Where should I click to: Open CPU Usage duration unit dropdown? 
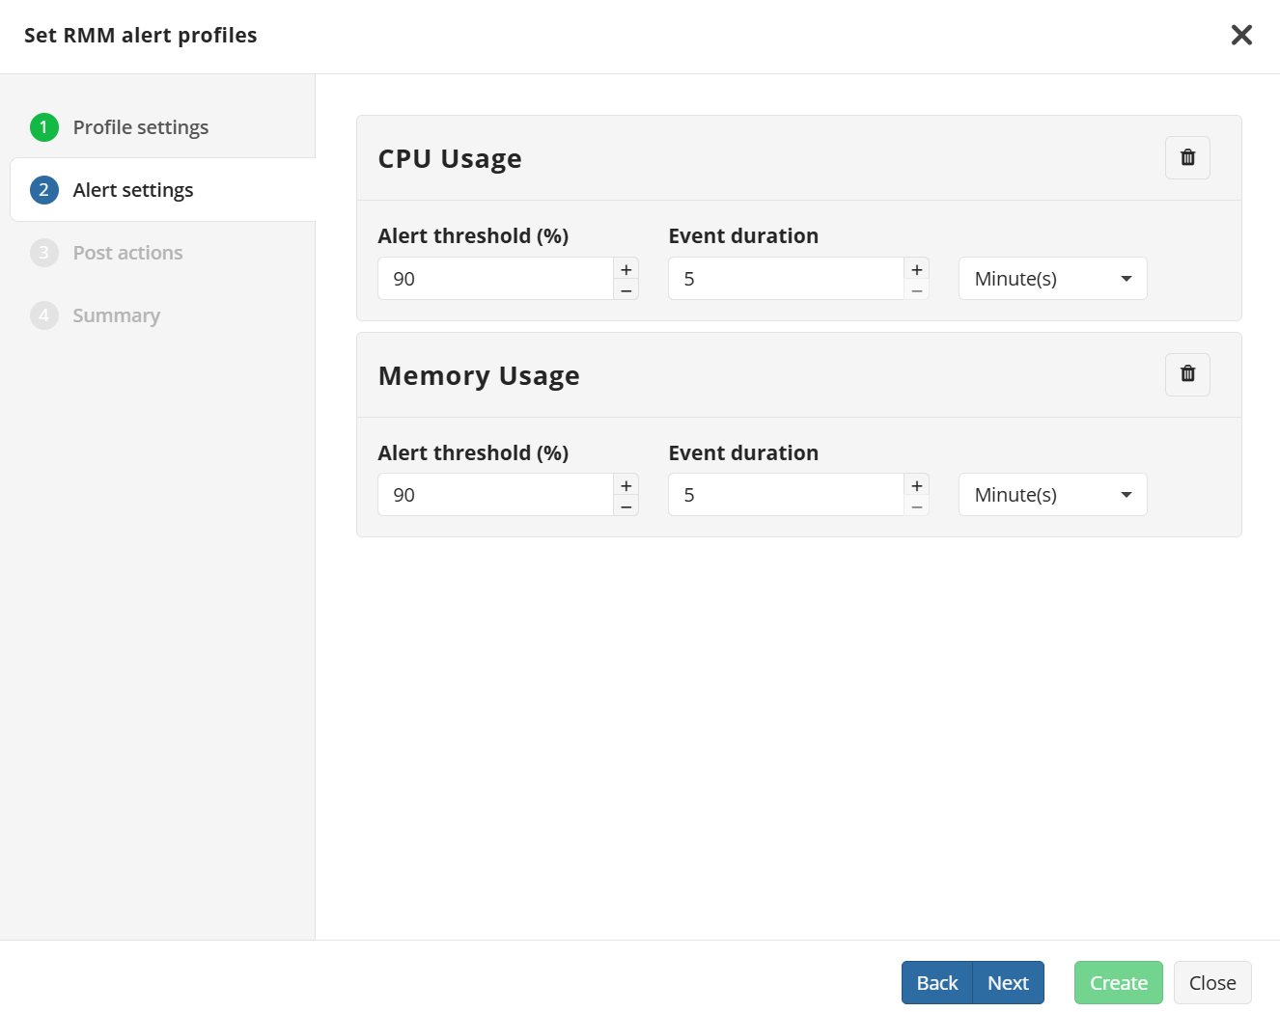point(1052,279)
